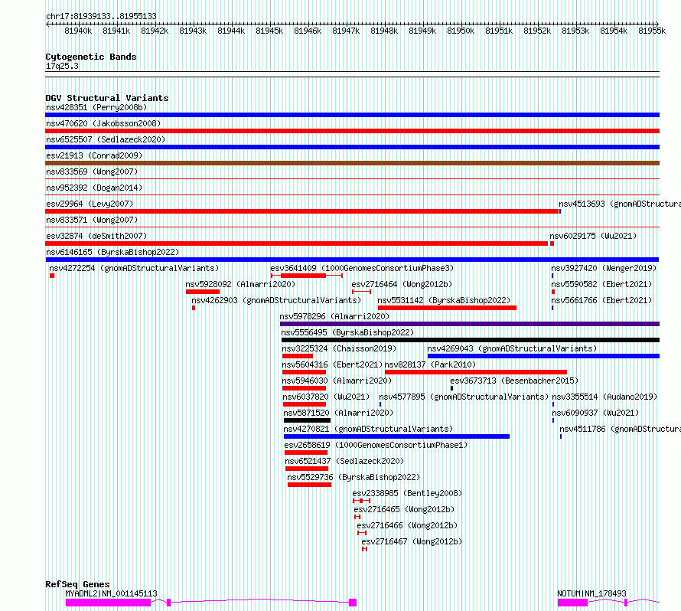The width and height of the screenshot is (681, 611).
Task: Select nsv5661766 (Ebert2021) label
Action: (601, 300)
